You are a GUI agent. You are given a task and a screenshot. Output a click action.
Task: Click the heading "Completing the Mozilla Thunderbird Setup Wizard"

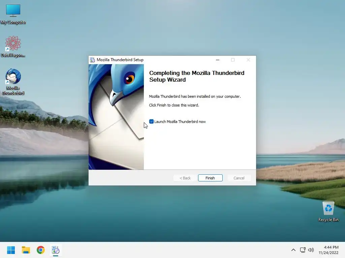click(x=197, y=76)
